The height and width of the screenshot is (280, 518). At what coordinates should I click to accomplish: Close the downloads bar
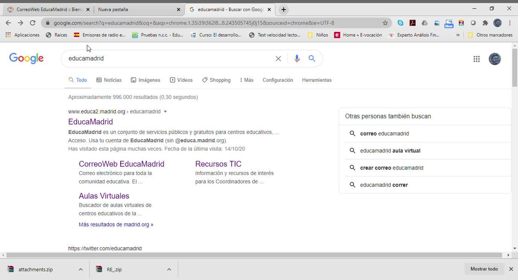(x=511, y=269)
